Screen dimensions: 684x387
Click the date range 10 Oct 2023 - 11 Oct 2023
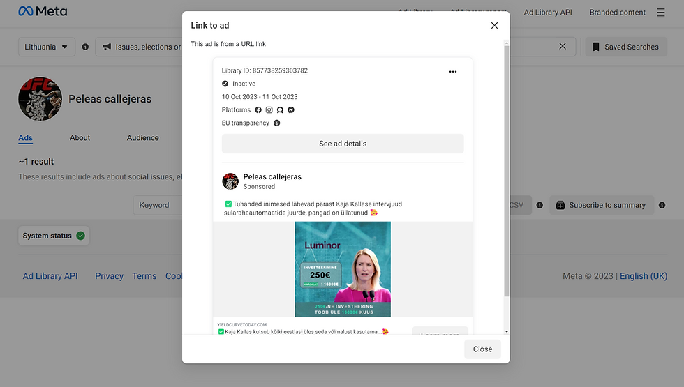pos(260,97)
